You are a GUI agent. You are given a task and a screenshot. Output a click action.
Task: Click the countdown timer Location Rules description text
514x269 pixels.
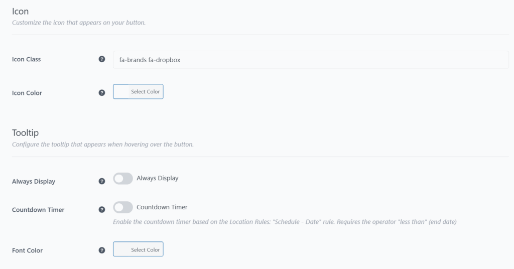pyautogui.click(x=285, y=222)
